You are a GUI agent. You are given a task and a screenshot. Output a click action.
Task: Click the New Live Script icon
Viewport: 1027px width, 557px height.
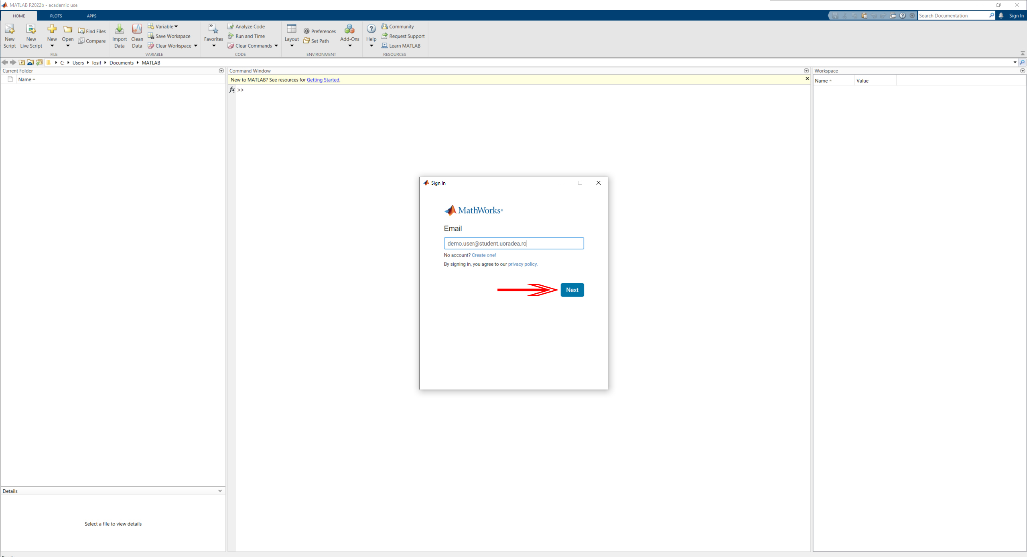(31, 29)
